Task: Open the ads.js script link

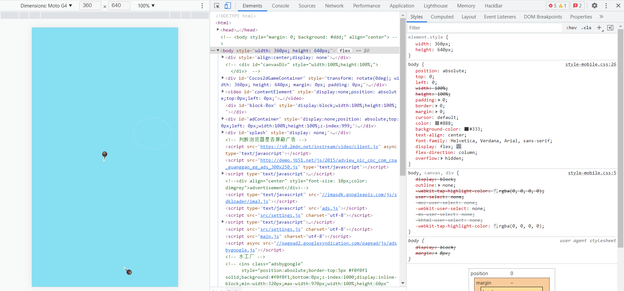Action: [330, 208]
